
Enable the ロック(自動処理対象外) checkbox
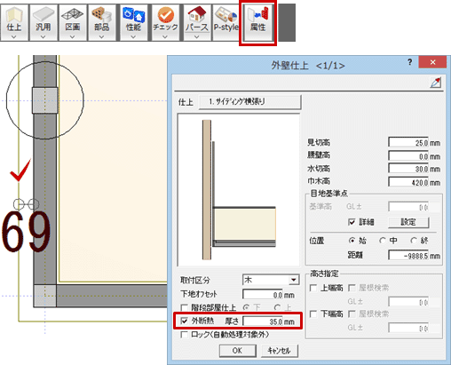[x=184, y=335]
